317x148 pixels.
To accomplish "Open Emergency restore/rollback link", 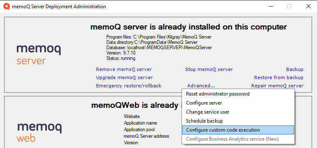I will (129, 86).
